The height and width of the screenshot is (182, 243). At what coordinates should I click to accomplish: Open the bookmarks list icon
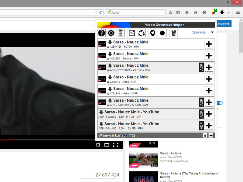pyautogui.click(x=178, y=12)
